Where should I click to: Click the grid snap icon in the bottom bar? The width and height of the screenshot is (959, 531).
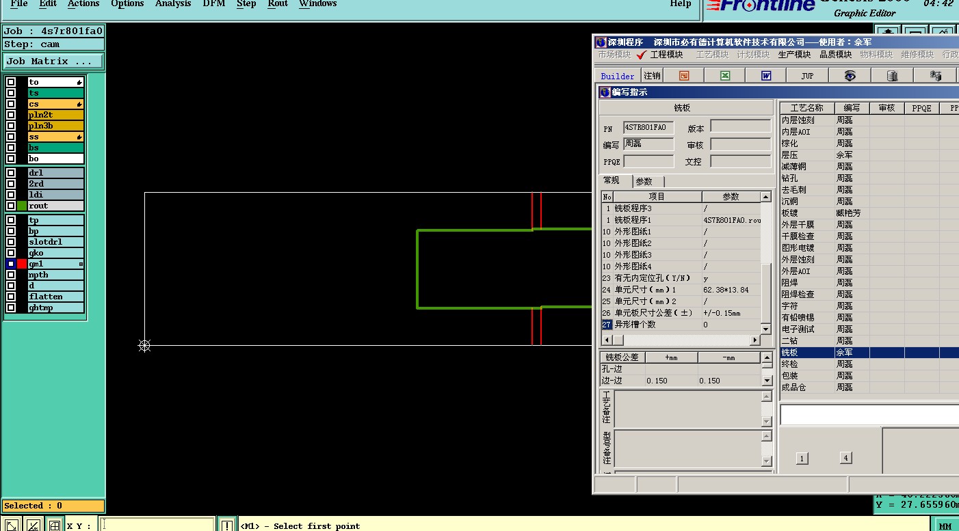click(x=54, y=526)
